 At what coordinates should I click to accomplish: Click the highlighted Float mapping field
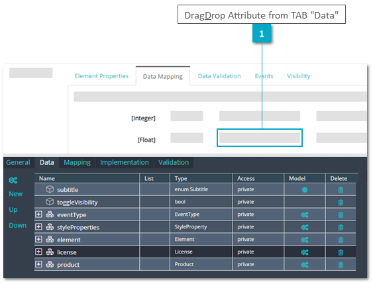tap(260, 138)
